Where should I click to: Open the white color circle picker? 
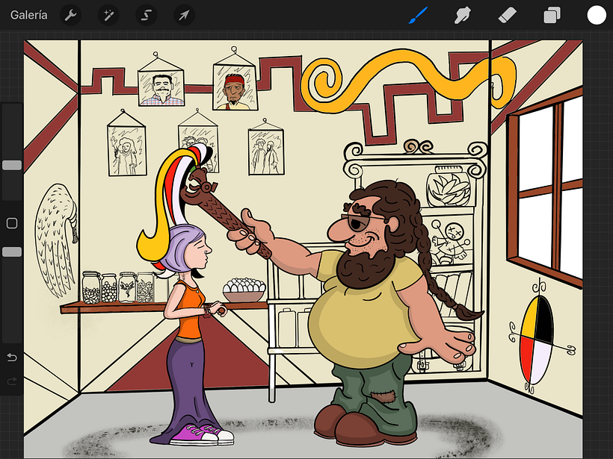pyautogui.click(x=596, y=15)
